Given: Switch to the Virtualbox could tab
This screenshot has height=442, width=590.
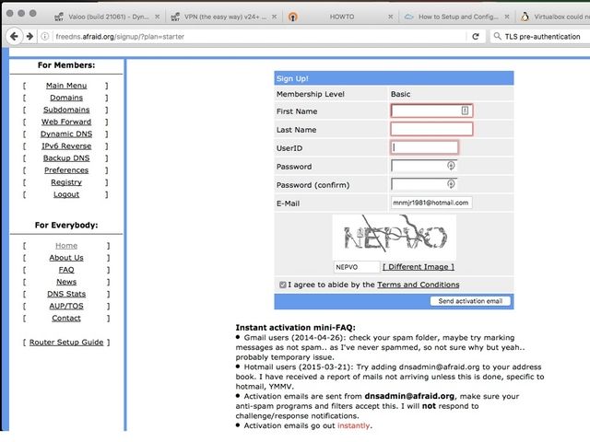Looking at the screenshot, I should [x=555, y=17].
